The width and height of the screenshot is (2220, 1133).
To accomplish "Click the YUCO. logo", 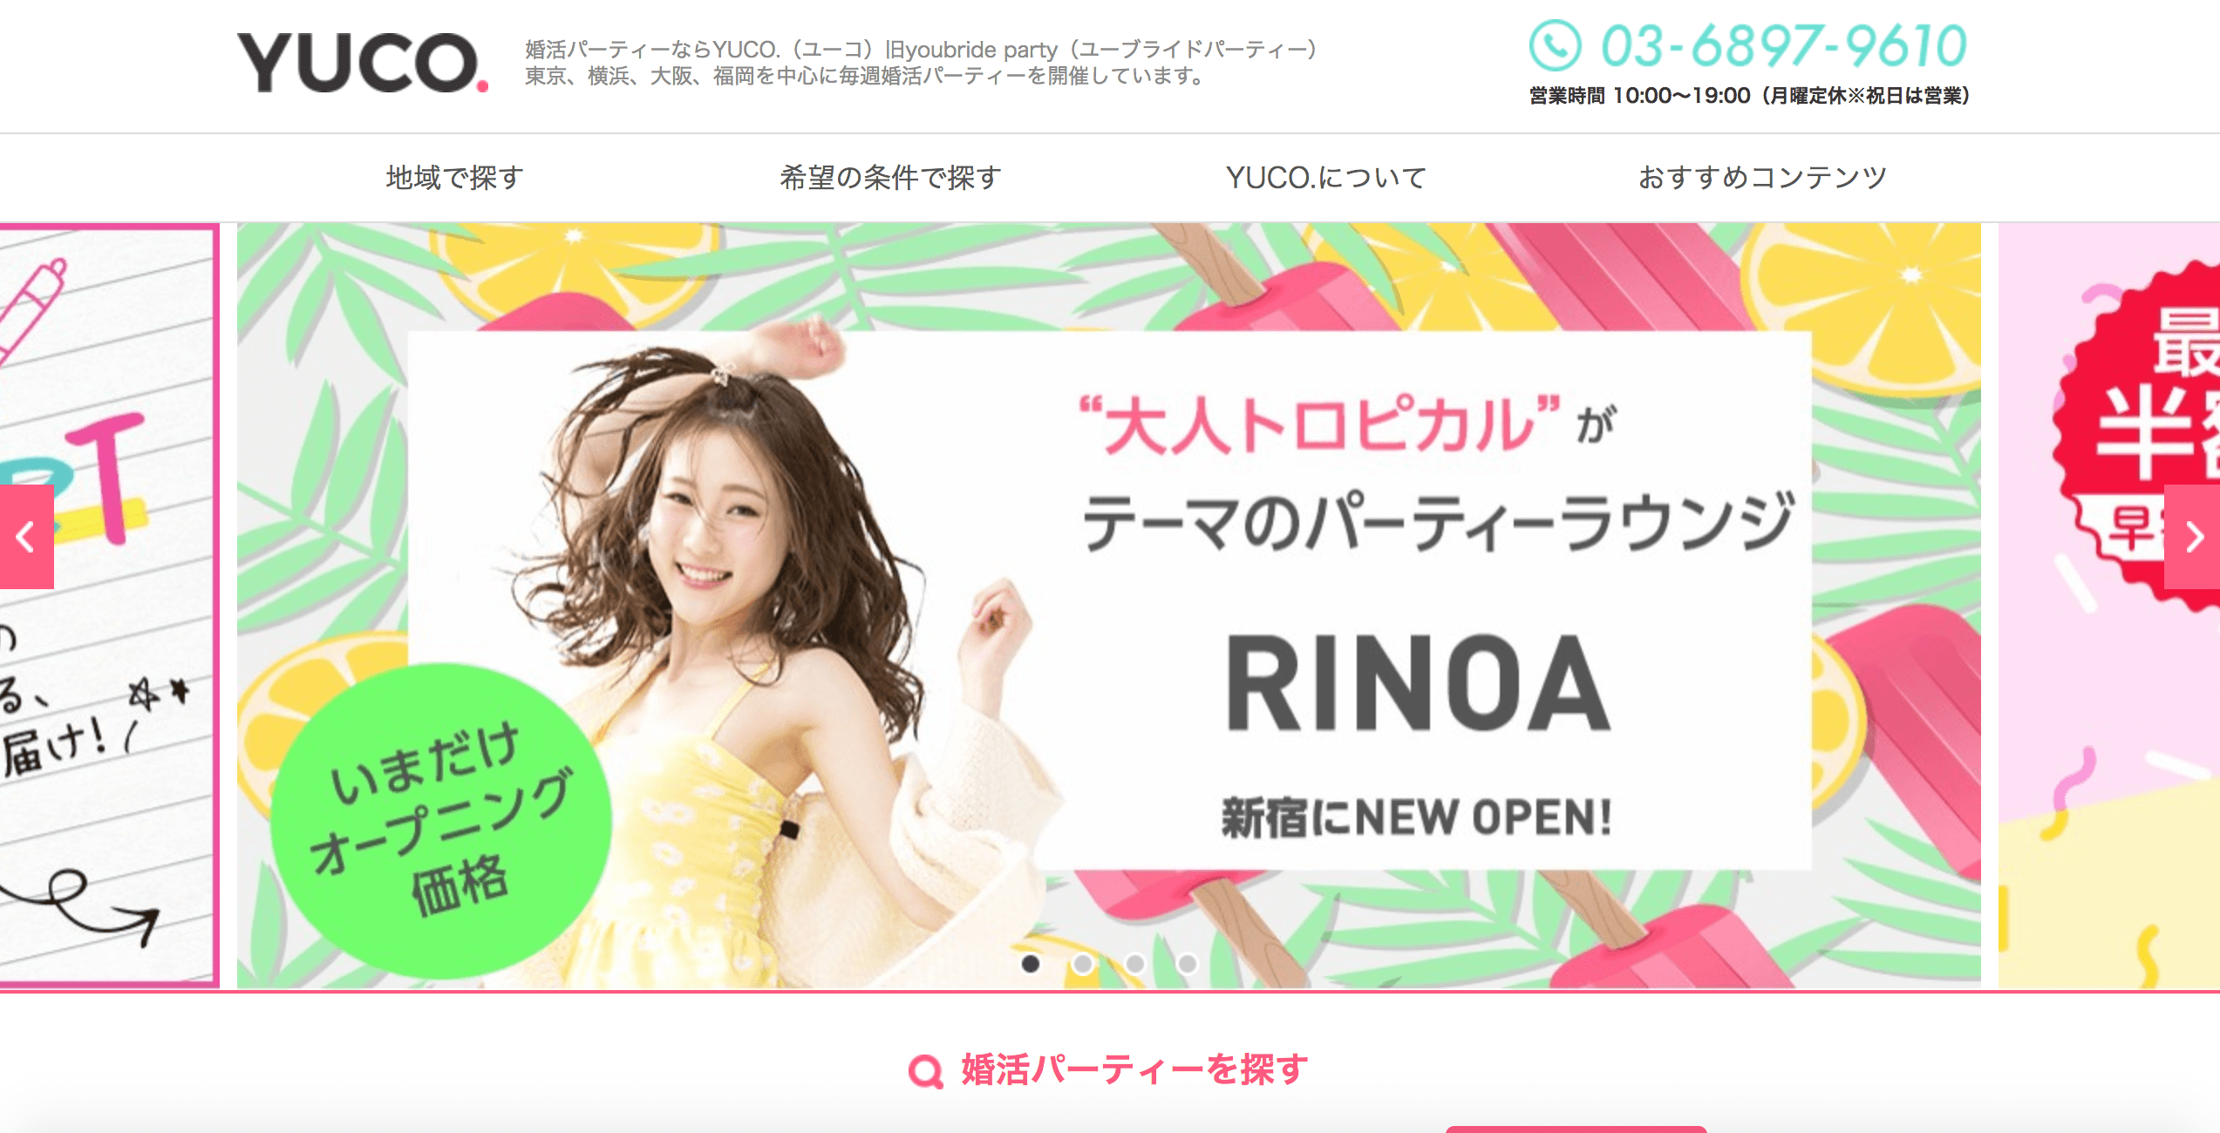I will pyautogui.click(x=363, y=63).
